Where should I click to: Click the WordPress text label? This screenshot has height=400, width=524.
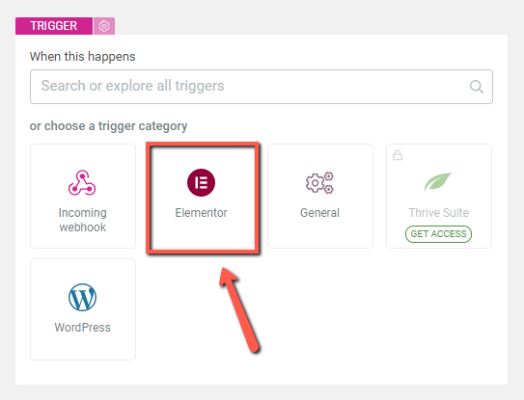pyautogui.click(x=83, y=328)
